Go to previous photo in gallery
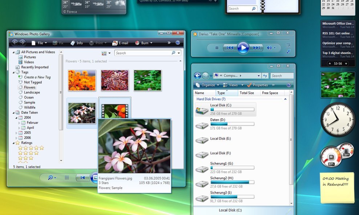The height and width of the screenshot is (215, 359). 82,178
